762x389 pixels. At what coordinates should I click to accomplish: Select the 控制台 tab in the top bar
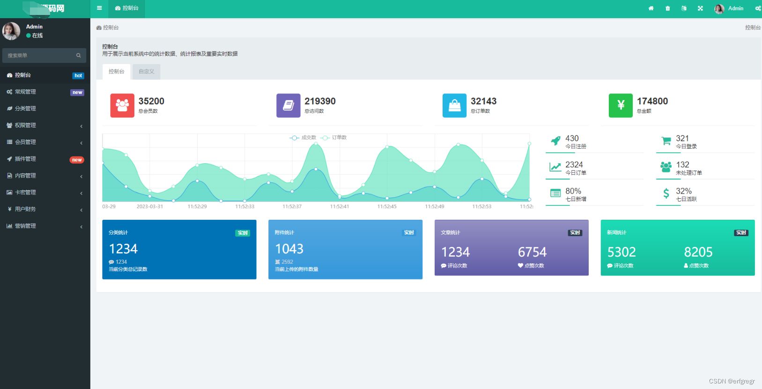127,8
